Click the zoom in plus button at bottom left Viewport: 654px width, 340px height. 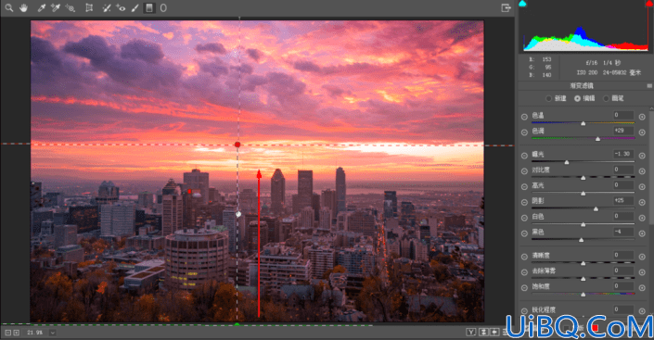tap(17, 333)
